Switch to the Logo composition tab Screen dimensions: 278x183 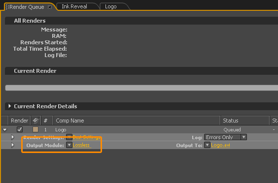[x=110, y=6]
